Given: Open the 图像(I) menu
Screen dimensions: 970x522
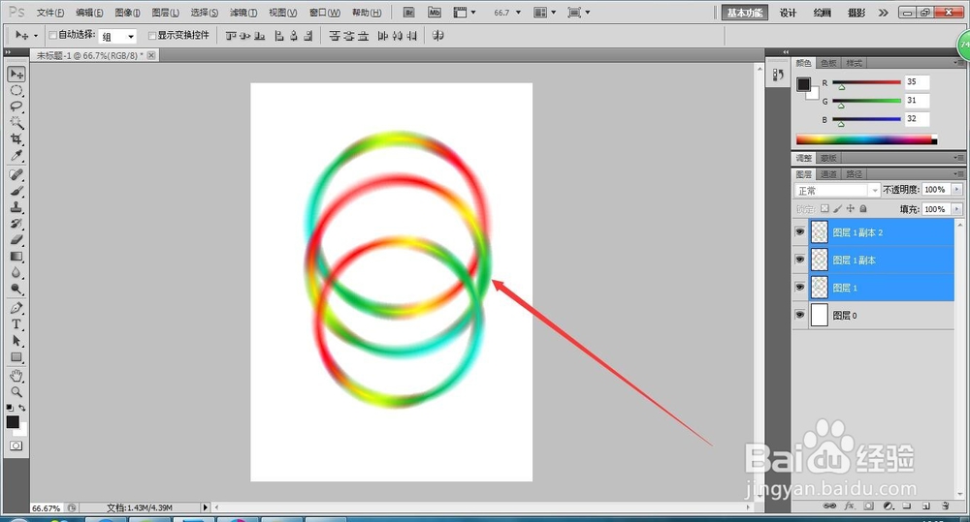Looking at the screenshot, I should [128, 13].
